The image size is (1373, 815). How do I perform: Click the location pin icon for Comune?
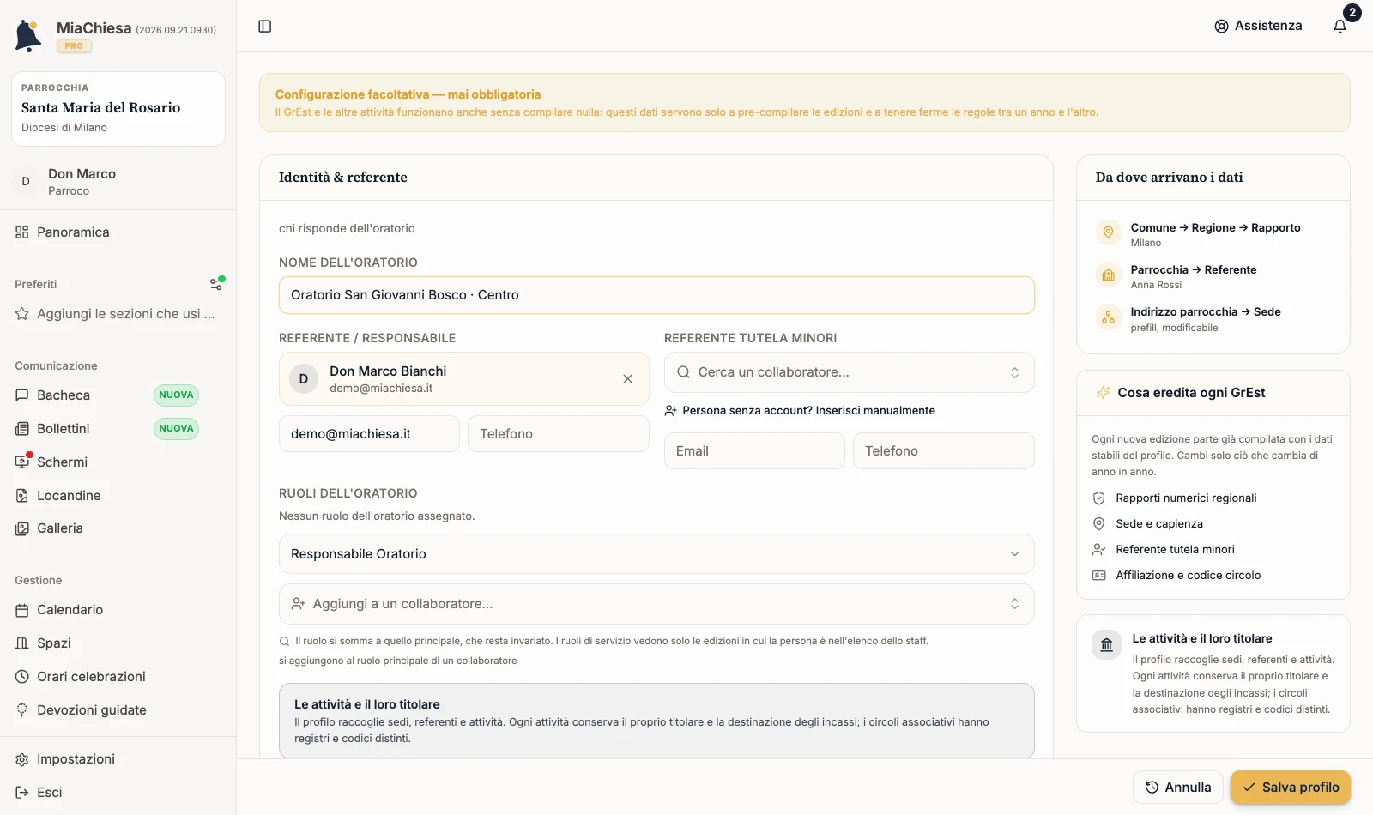click(1109, 232)
